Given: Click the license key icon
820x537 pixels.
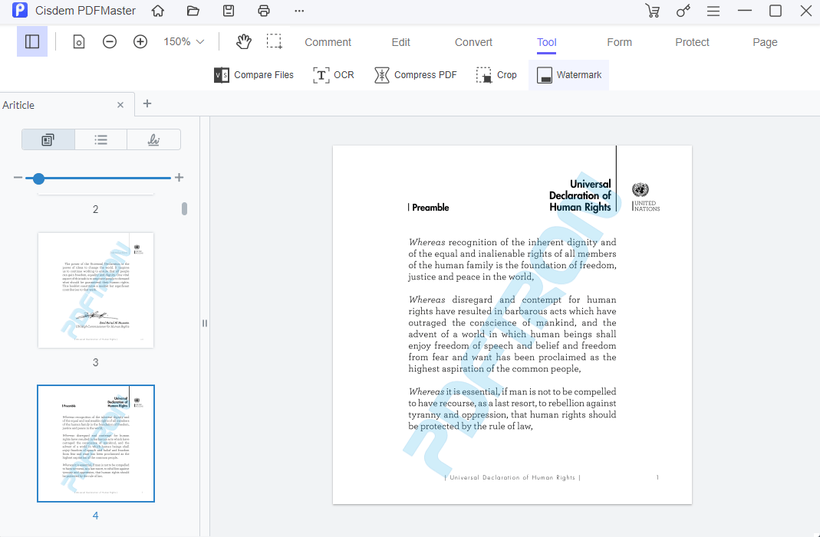Looking at the screenshot, I should pos(683,11).
